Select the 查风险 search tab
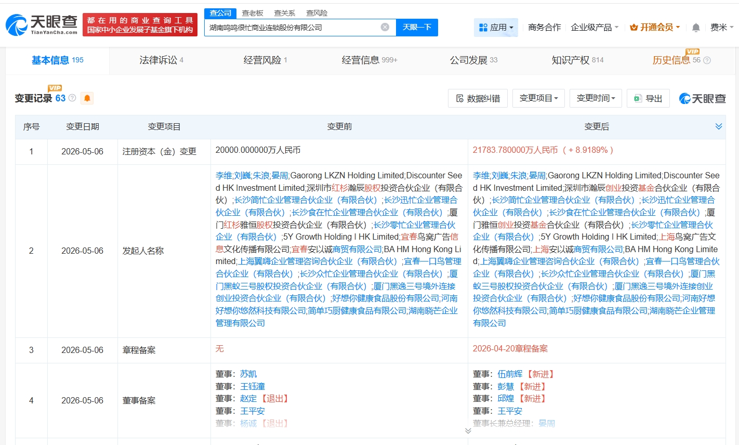This screenshot has height=445, width=739. pos(317,13)
